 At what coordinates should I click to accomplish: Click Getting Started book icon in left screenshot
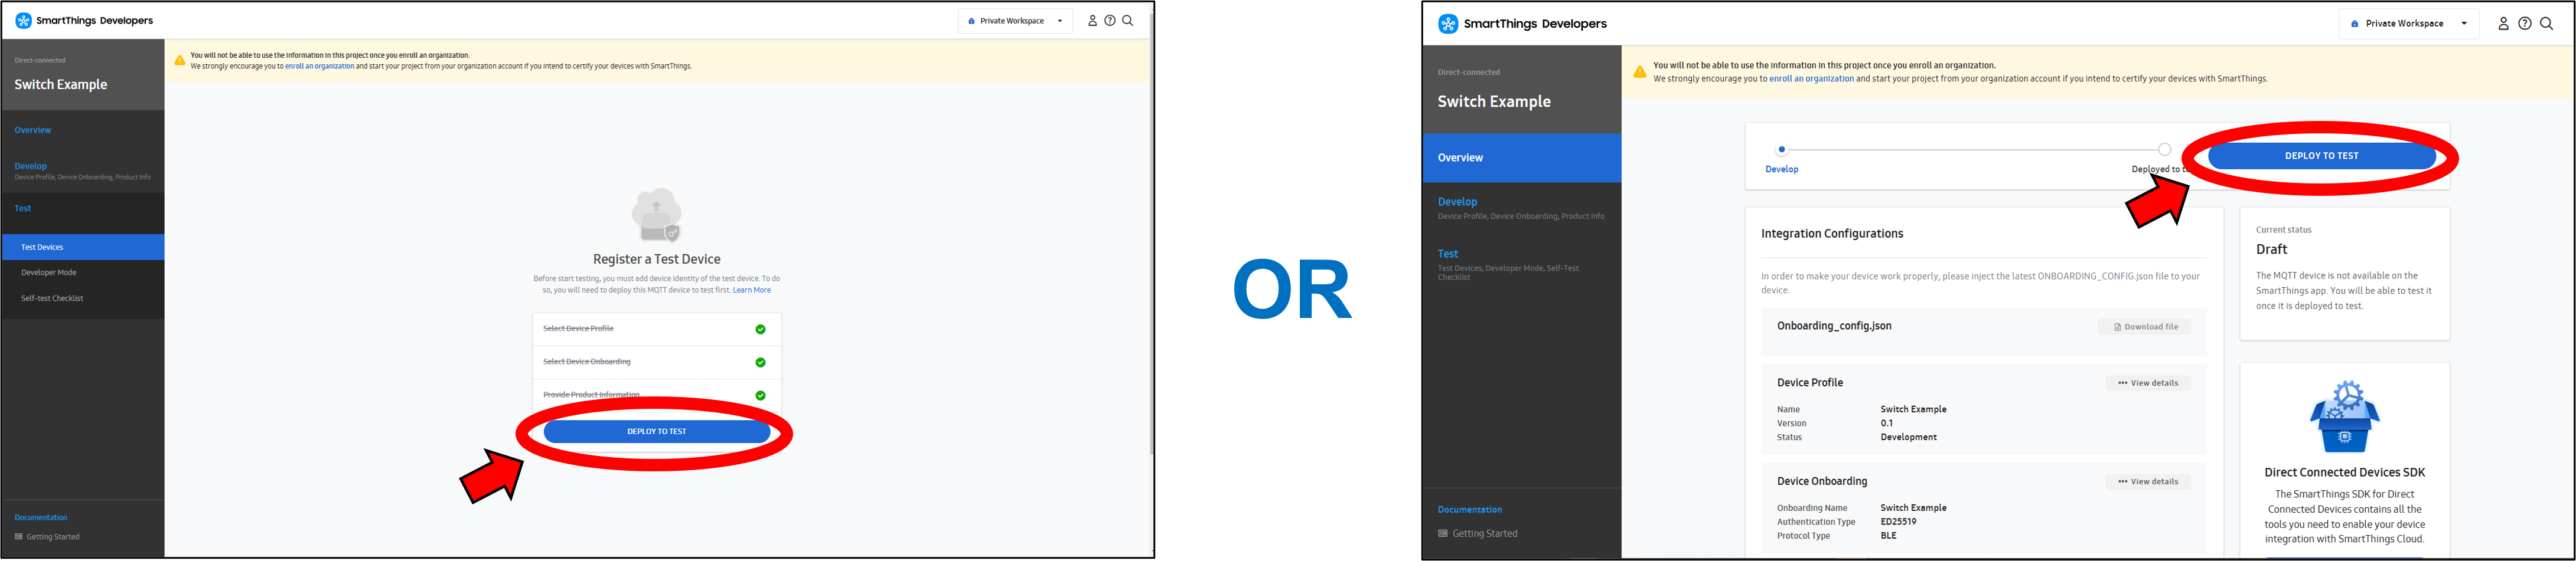point(19,537)
